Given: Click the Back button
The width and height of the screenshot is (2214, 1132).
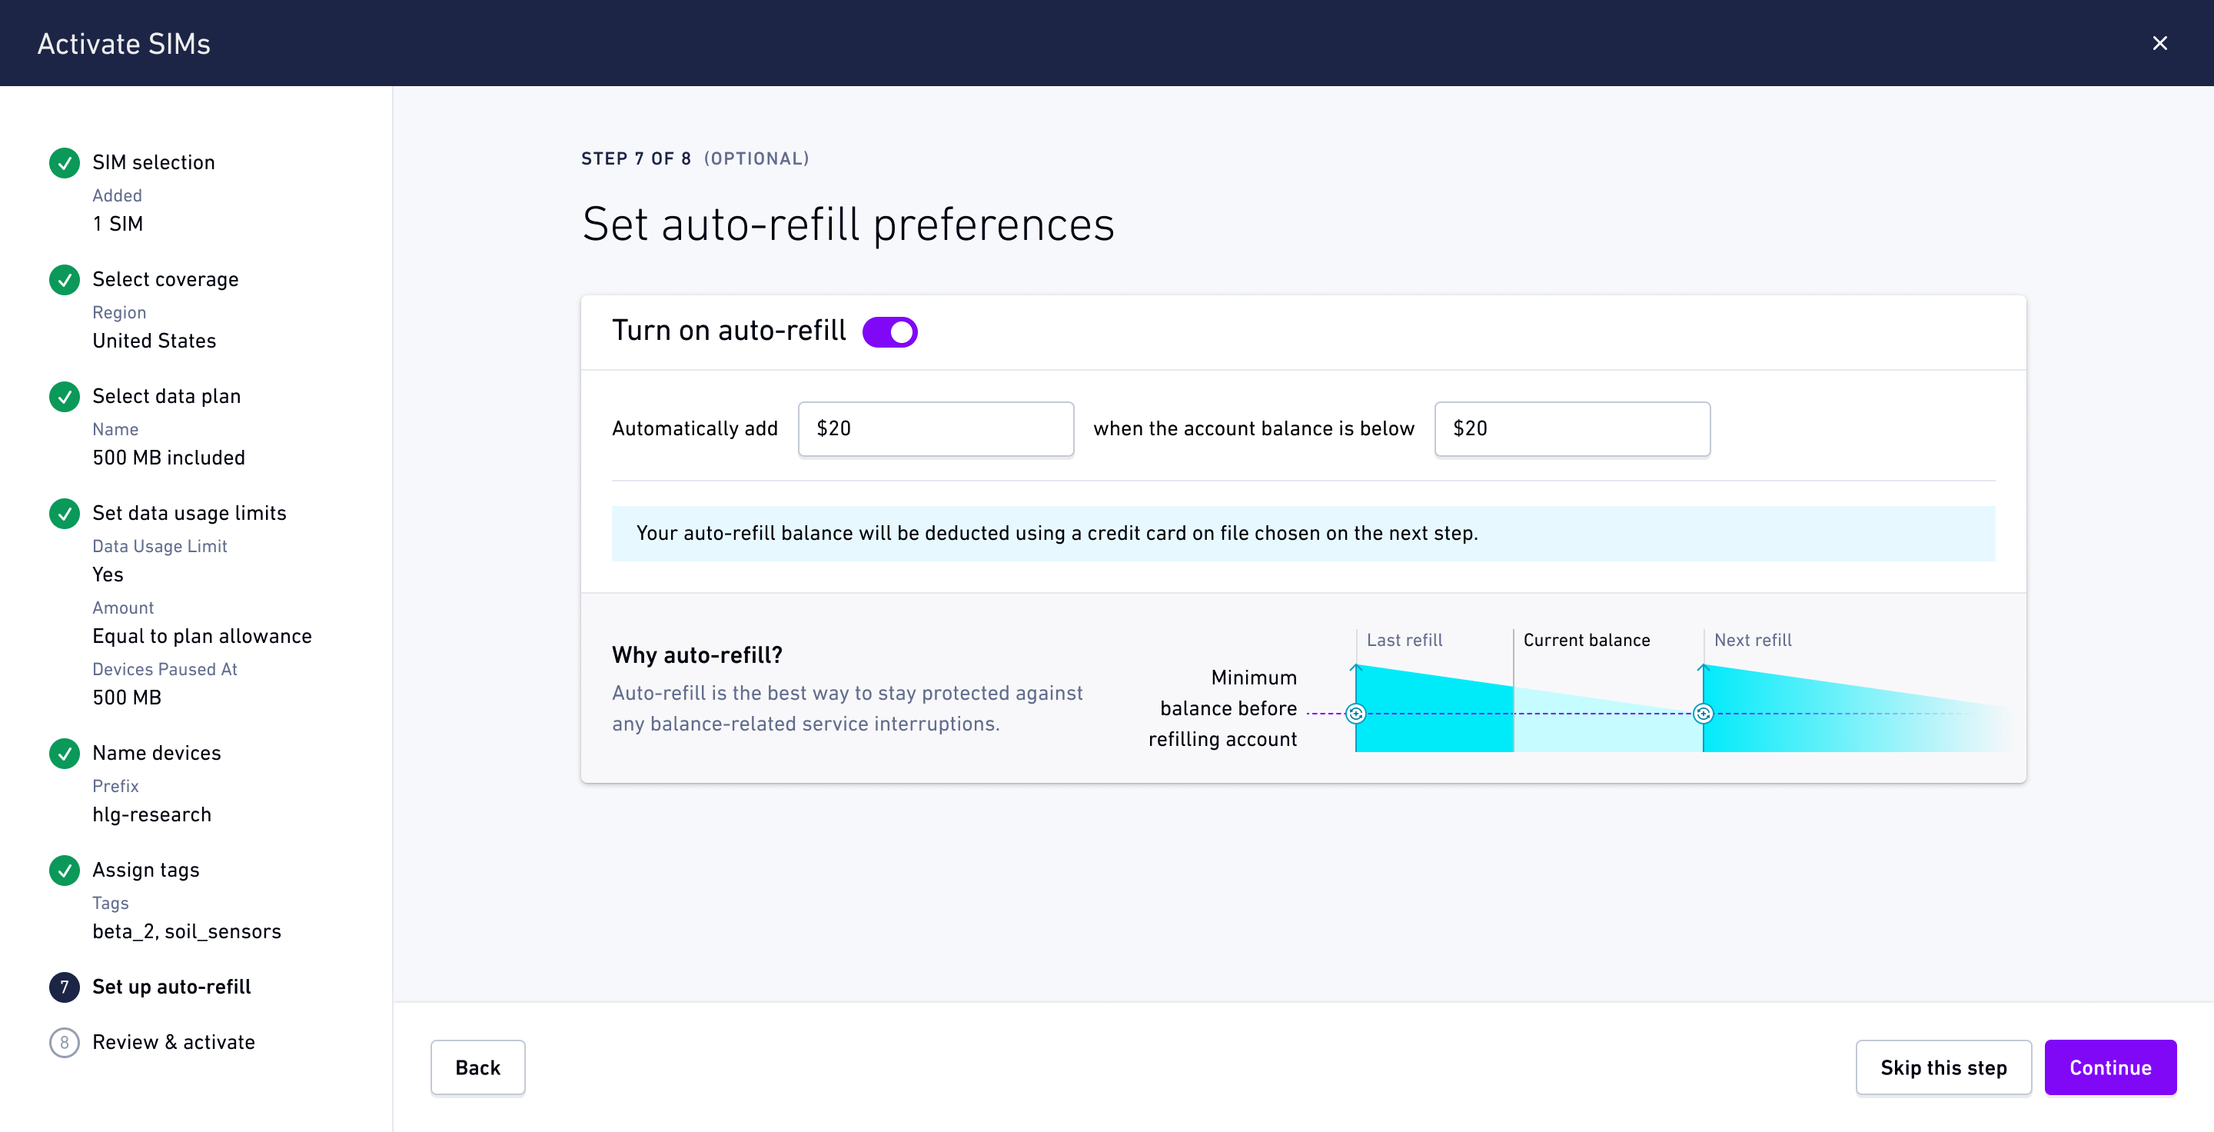Looking at the screenshot, I should coord(477,1067).
